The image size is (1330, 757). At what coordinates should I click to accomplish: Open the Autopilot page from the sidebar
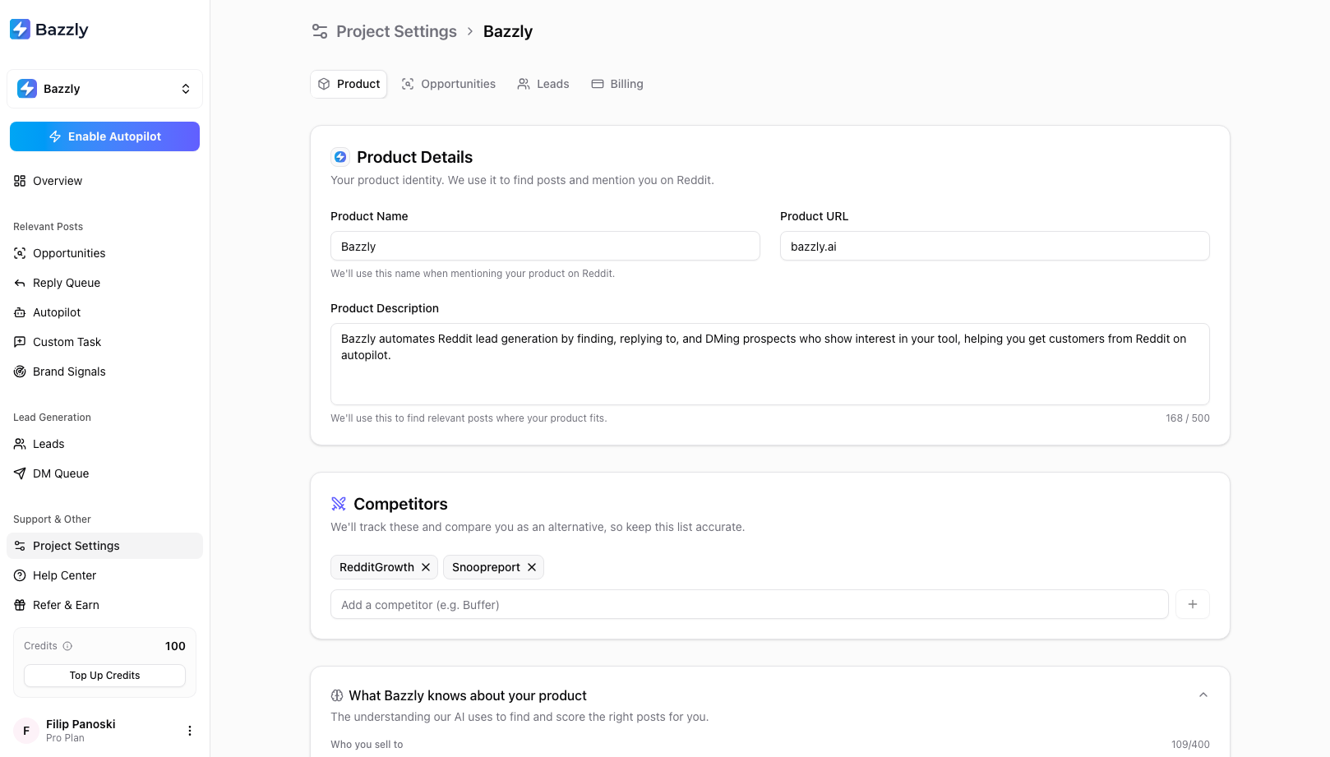(104, 312)
